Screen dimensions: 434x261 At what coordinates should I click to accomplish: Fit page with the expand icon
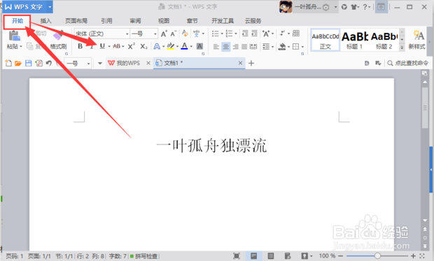(422, 256)
